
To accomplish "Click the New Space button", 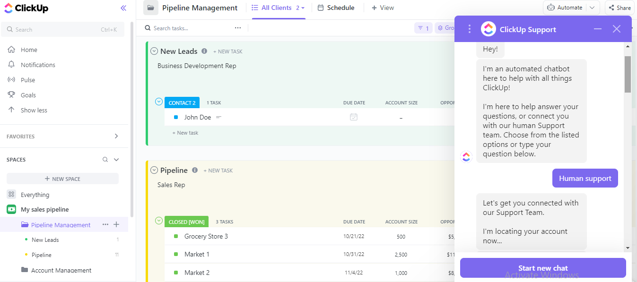I will 62,179.
